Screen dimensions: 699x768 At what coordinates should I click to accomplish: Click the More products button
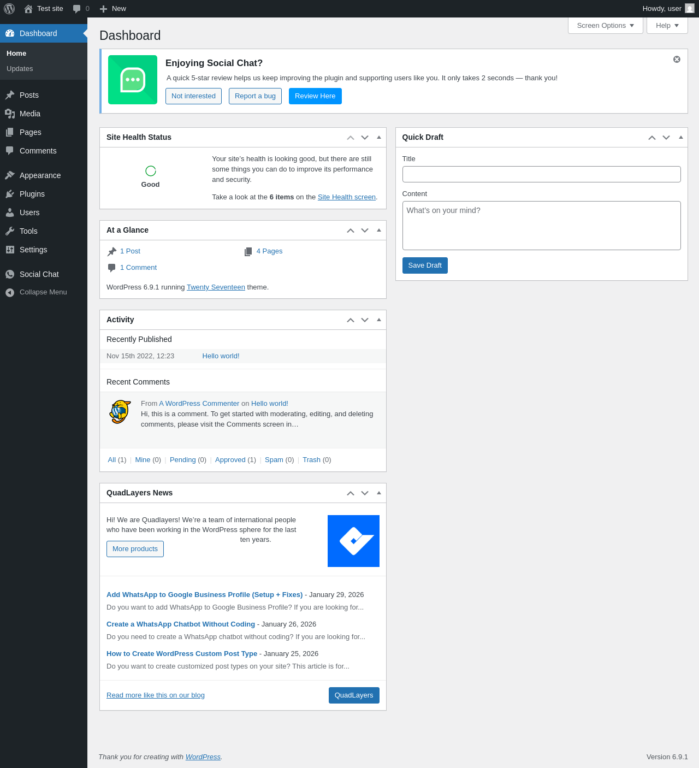click(135, 549)
